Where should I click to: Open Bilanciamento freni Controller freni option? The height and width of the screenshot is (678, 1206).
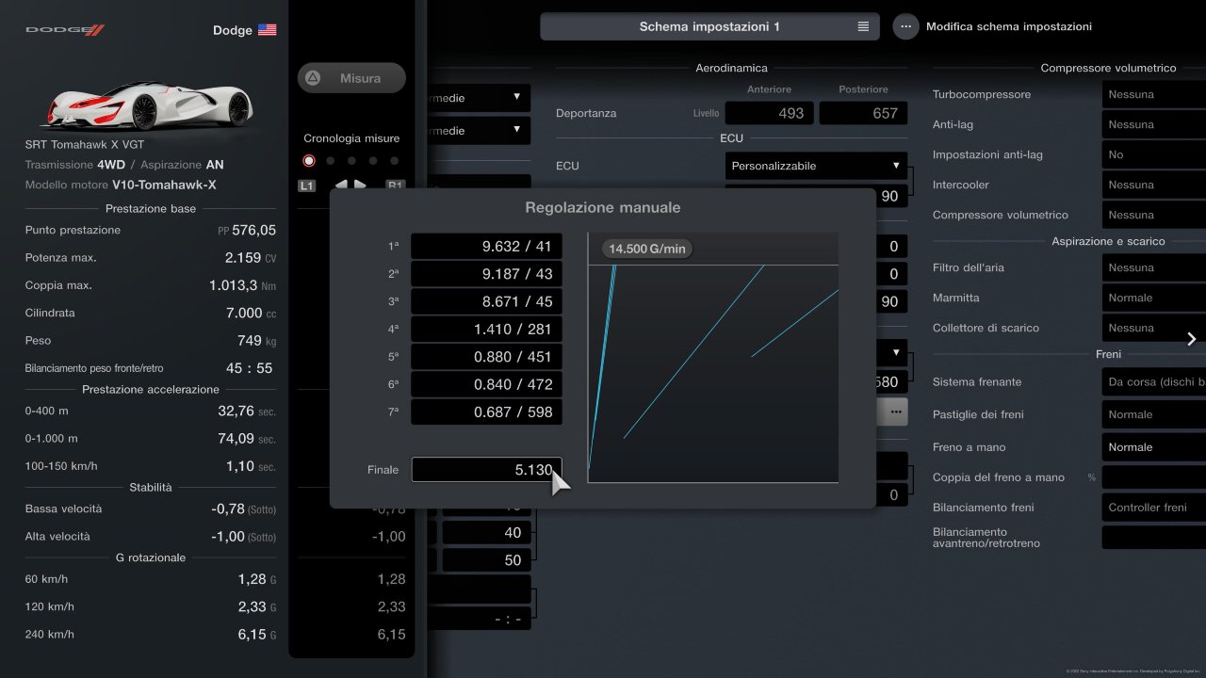point(1154,508)
